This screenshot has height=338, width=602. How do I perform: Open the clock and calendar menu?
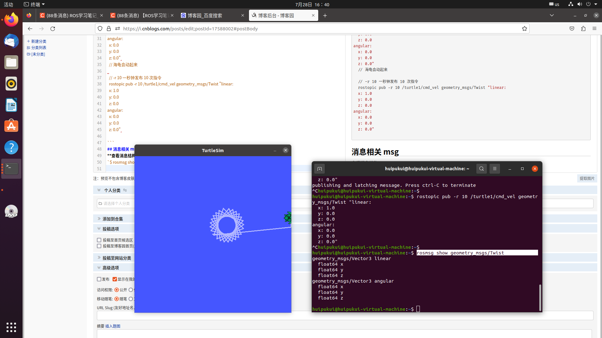click(312, 4)
